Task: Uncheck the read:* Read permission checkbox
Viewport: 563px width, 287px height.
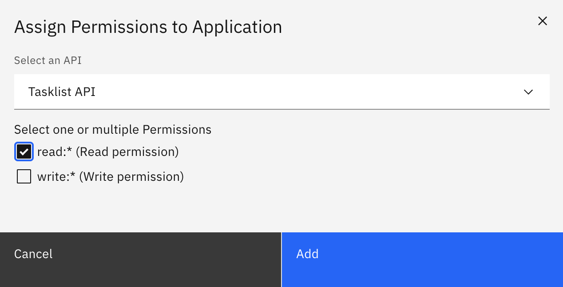Action: [24, 151]
